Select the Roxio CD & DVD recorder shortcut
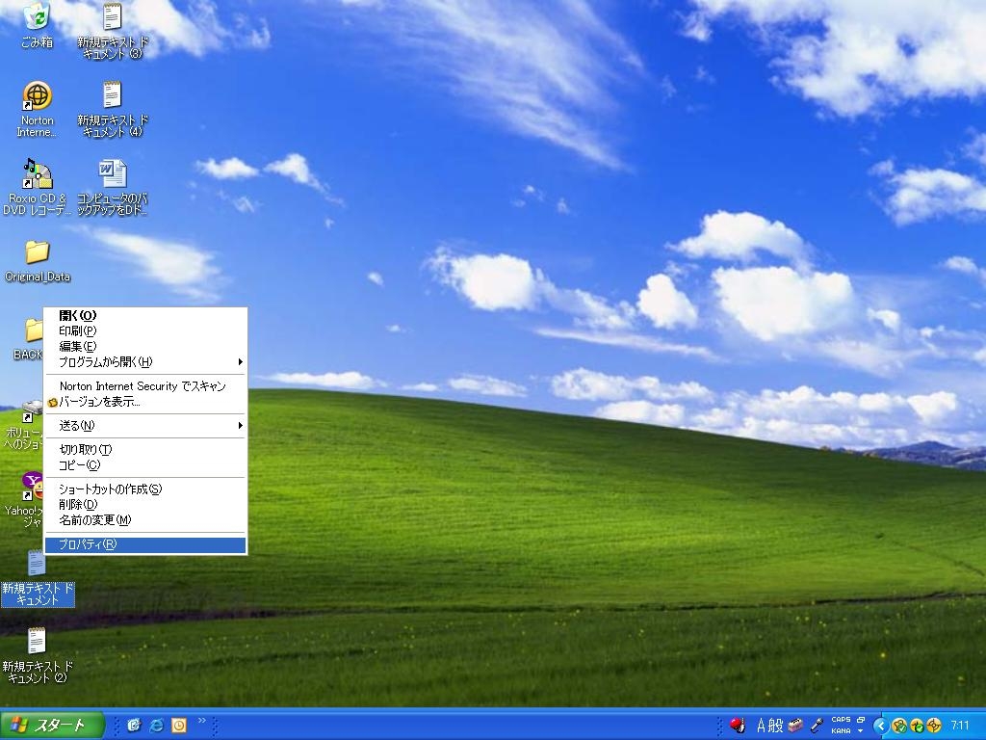This screenshot has height=740, width=986. [x=37, y=174]
